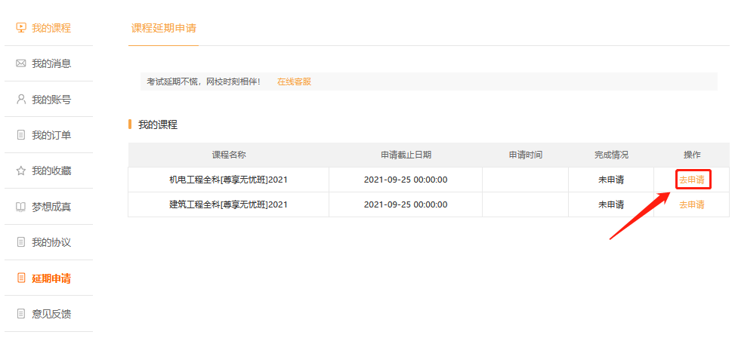Click the person icon beside 我的账号

tap(21, 99)
